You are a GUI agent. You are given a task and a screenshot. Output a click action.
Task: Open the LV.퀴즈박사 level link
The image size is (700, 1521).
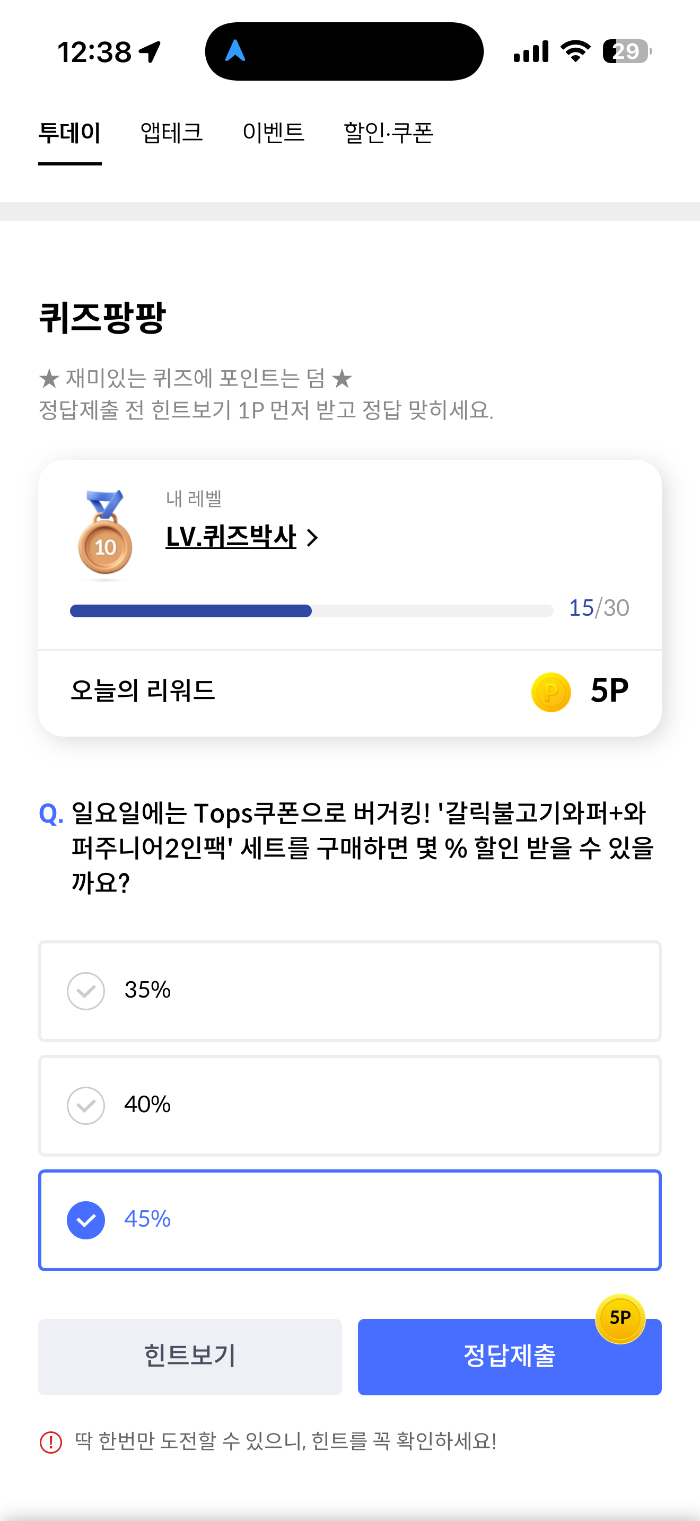(231, 537)
